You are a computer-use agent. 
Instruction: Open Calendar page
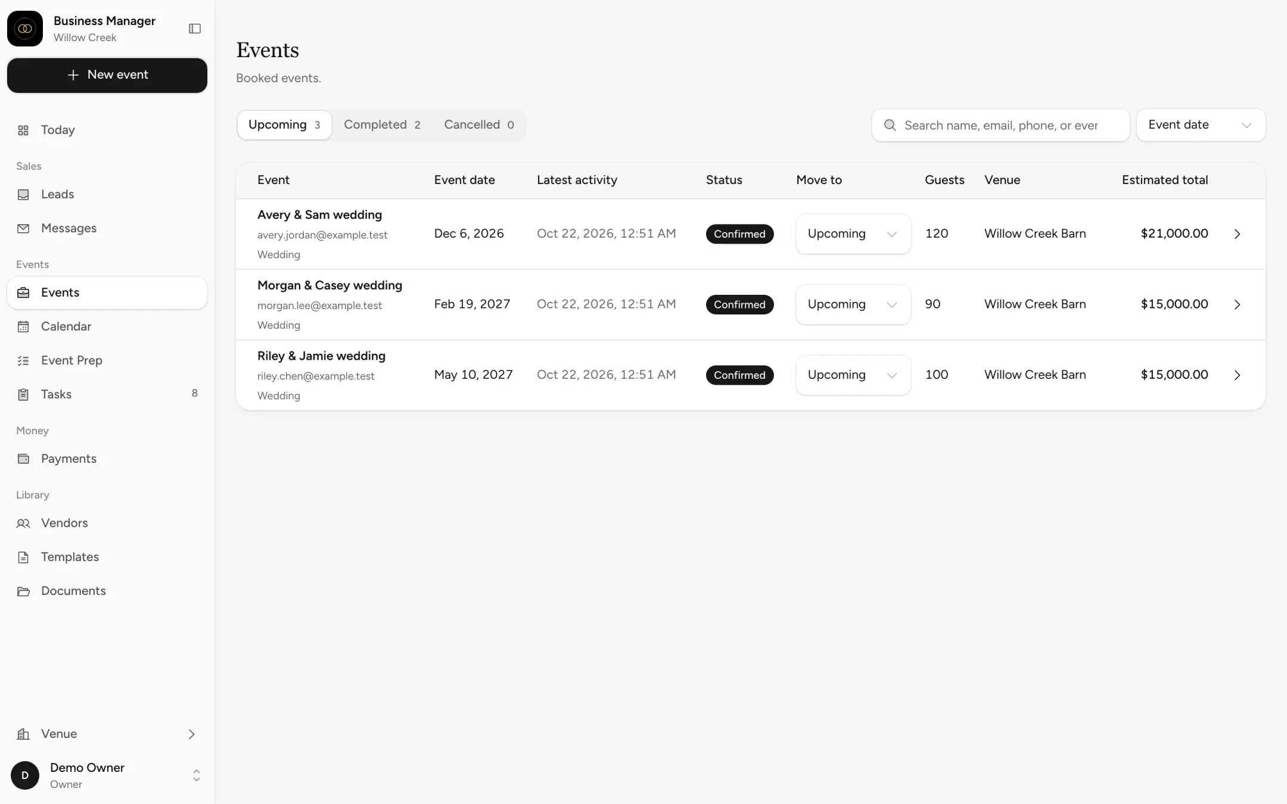tap(107, 327)
